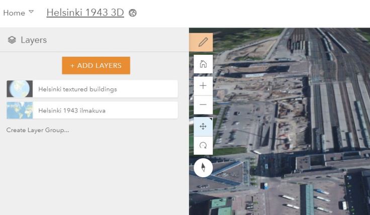Viewport: 370px width, 215px height.
Task: Click the Layers panel header
Action: pos(34,40)
